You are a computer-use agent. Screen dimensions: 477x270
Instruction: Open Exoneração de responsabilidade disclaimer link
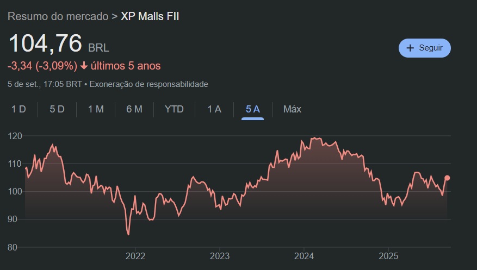148,84
